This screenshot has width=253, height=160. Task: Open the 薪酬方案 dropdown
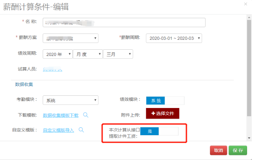[70, 38]
